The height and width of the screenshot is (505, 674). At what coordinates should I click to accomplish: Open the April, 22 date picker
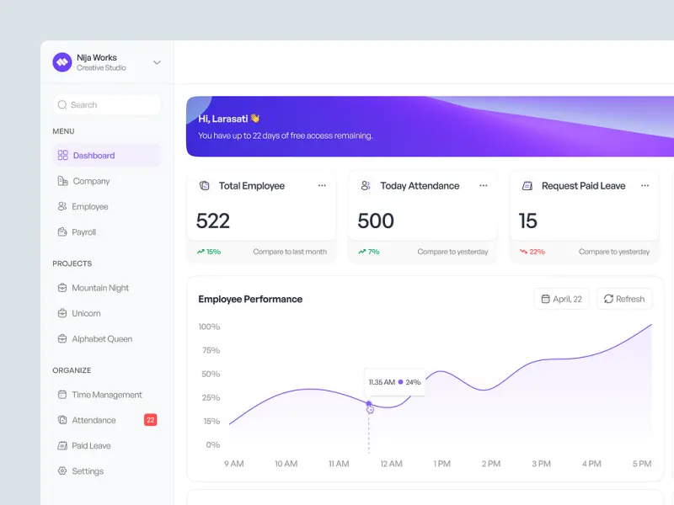[561, 299]
